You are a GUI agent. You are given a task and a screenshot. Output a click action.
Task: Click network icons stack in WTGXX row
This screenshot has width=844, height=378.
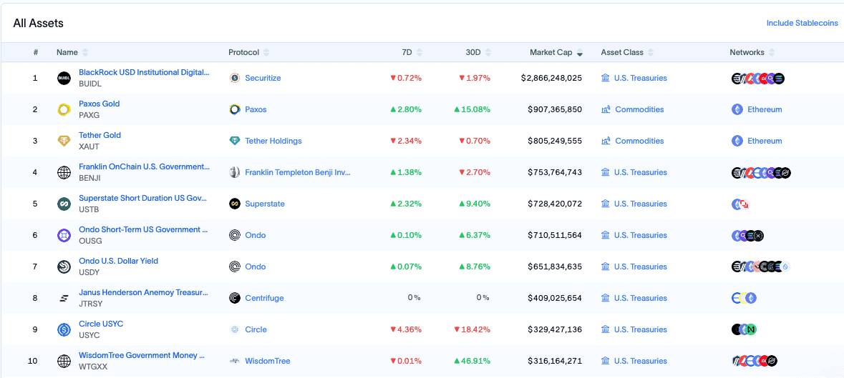[x=755, y=362]
